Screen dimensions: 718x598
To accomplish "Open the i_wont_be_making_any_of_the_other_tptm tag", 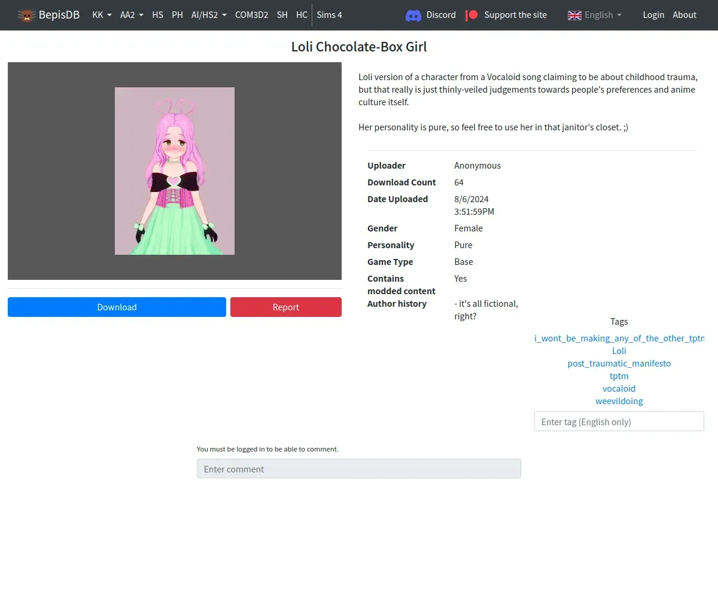I will tap(619, 338).
